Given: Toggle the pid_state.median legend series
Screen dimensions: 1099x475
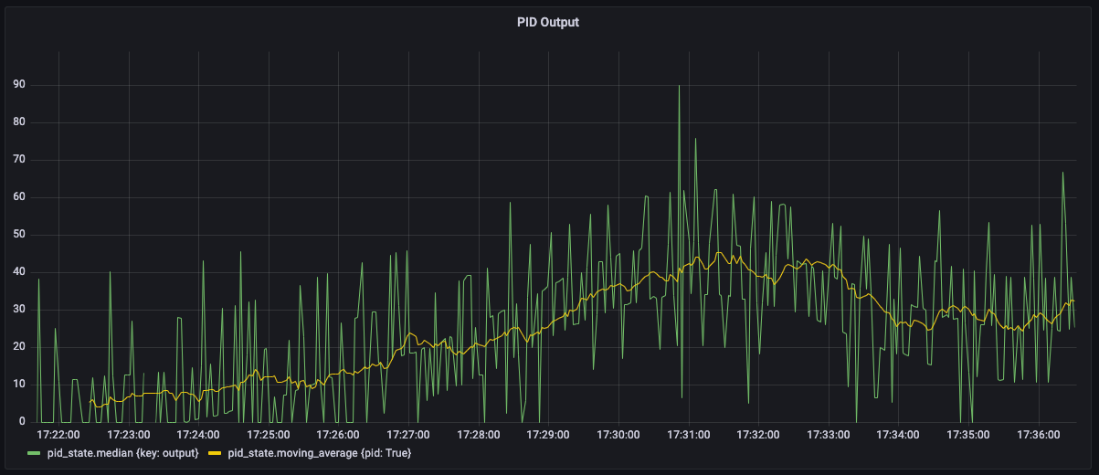Looking at the screenshot, I should click(x=122, y=453).
